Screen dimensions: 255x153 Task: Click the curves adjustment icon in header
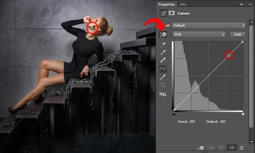pyautogui.click(x=163, y=13)
